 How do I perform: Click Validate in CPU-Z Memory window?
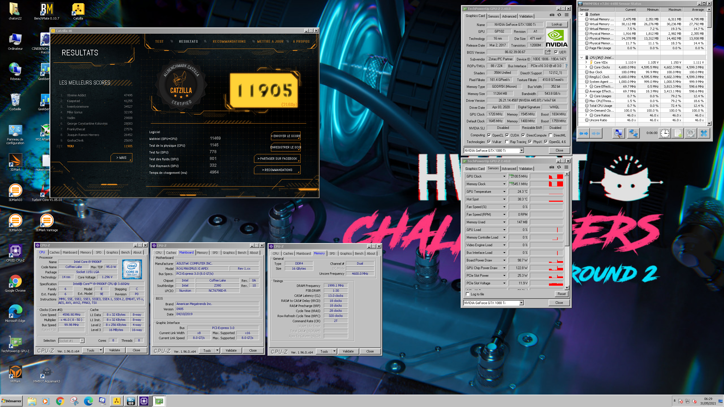click(x=348, y=351)
